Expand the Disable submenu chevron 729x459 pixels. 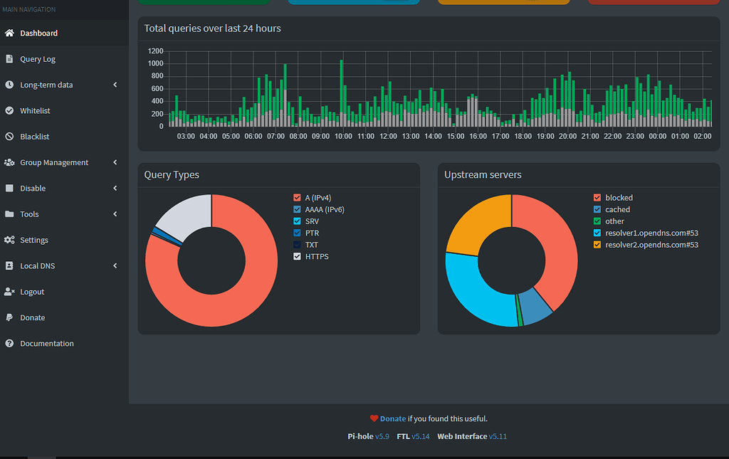115,188
